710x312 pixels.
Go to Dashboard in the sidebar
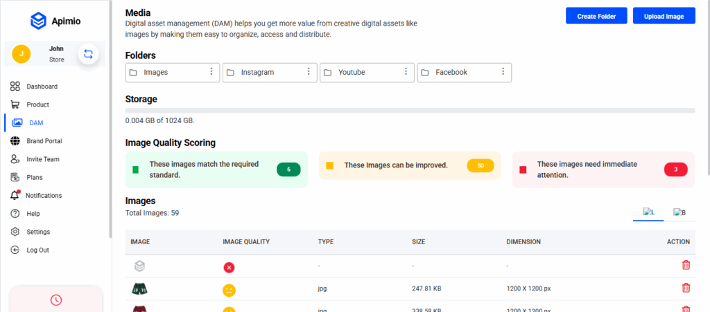tap(42, 86)
